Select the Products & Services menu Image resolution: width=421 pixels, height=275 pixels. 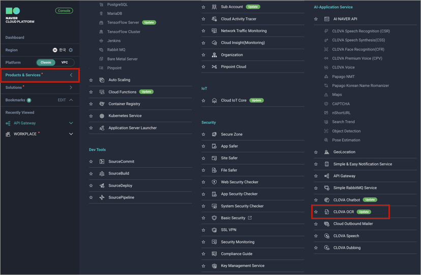(x=40, y=75)
